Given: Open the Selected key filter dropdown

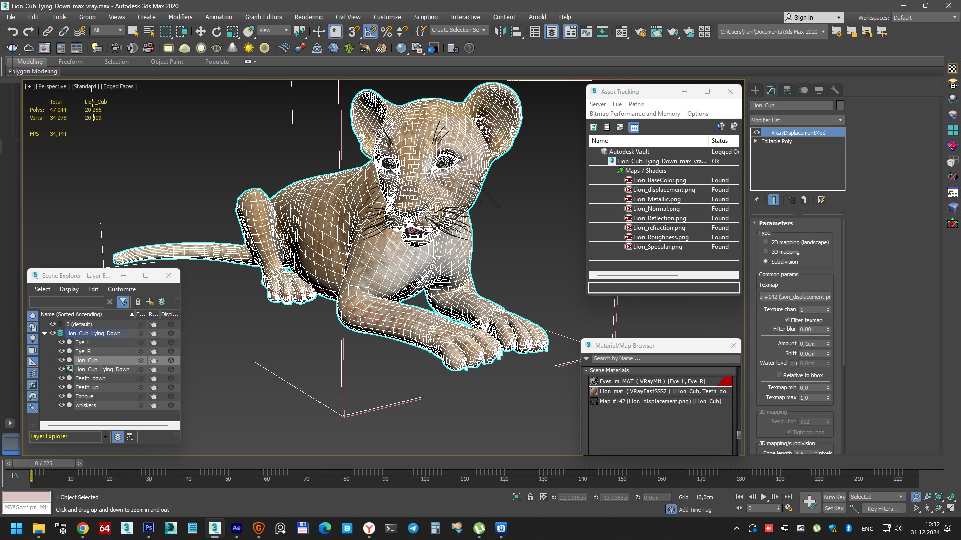Looking at the screenshot, I should [x=876, y=497].
